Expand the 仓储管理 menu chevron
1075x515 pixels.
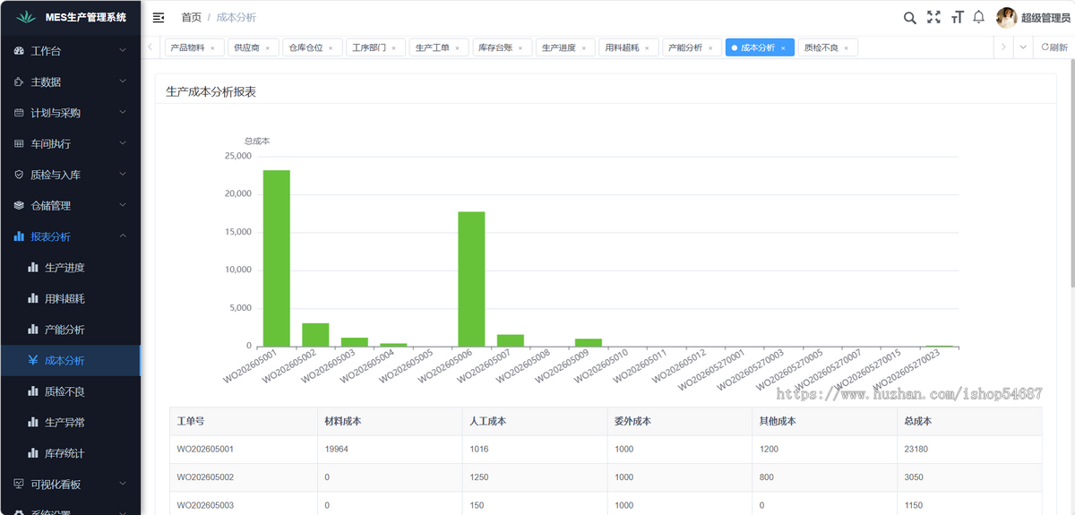tap(123, 205)
